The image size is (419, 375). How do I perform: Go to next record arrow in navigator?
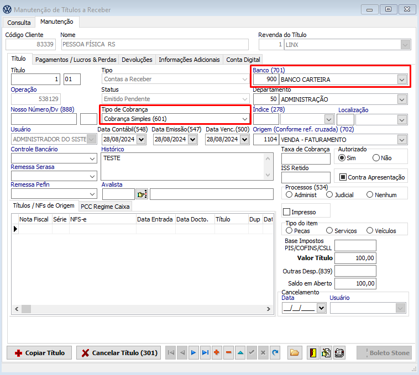click(x=193, y=352)
